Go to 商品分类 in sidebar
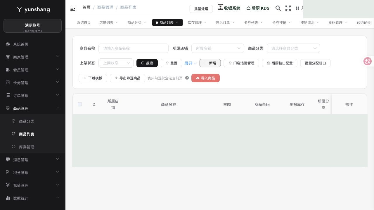 pos(33,121)
